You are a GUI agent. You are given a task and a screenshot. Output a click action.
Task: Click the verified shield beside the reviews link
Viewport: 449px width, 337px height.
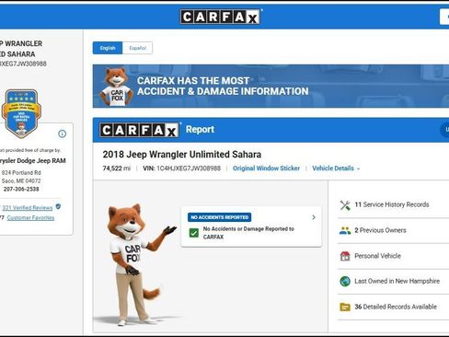click(58, 206)
